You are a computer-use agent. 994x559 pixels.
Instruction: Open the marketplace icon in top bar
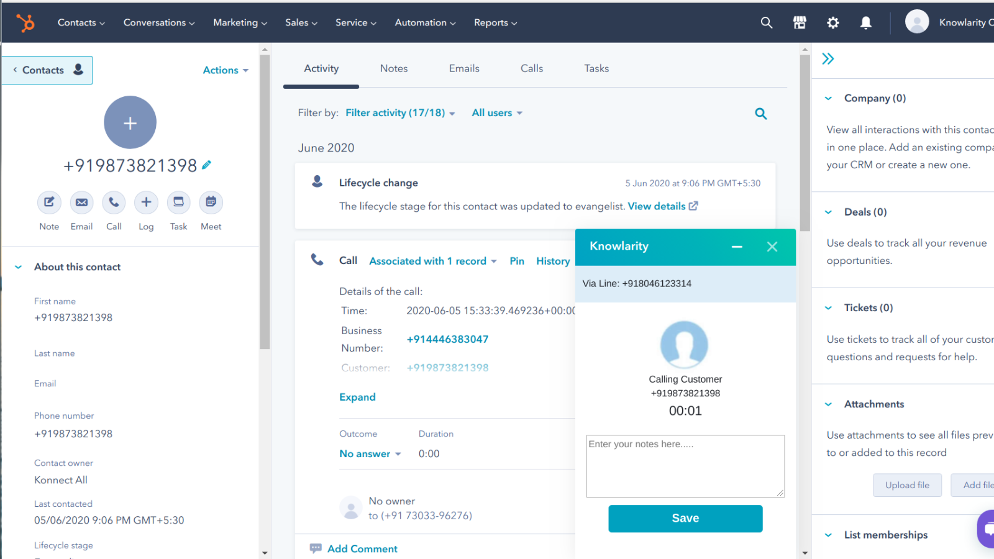[x=800, y=23]
